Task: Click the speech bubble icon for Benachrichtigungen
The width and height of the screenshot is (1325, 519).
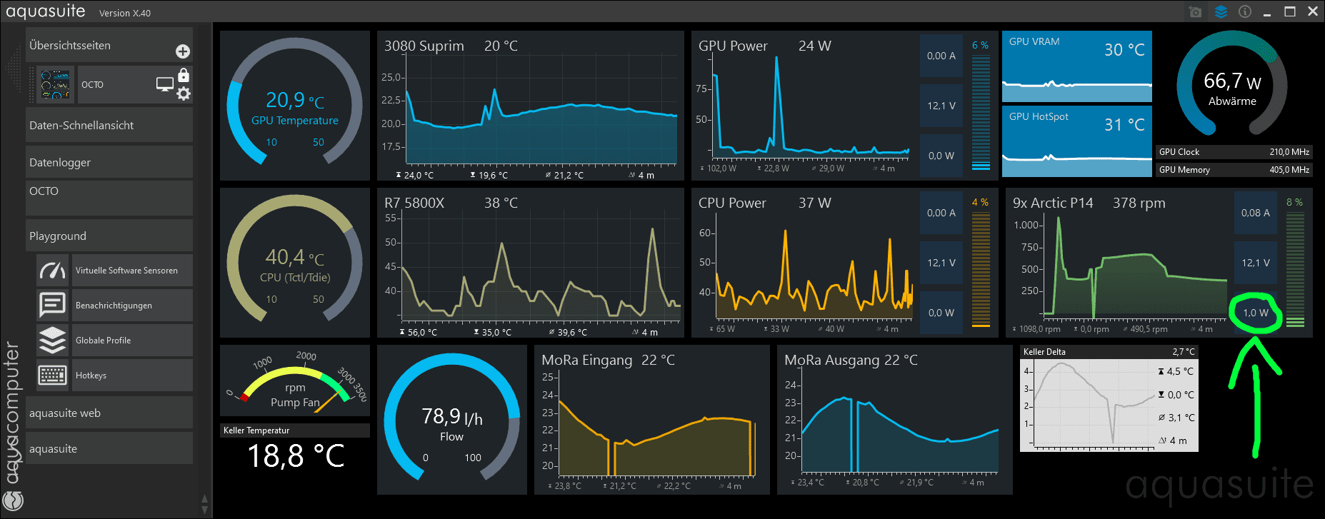Action: click(x=53, y=306)
